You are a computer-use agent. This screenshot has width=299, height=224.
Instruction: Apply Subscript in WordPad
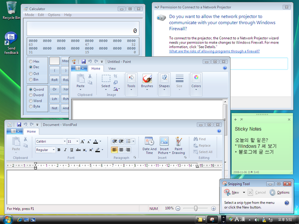(x=84, y=150)
